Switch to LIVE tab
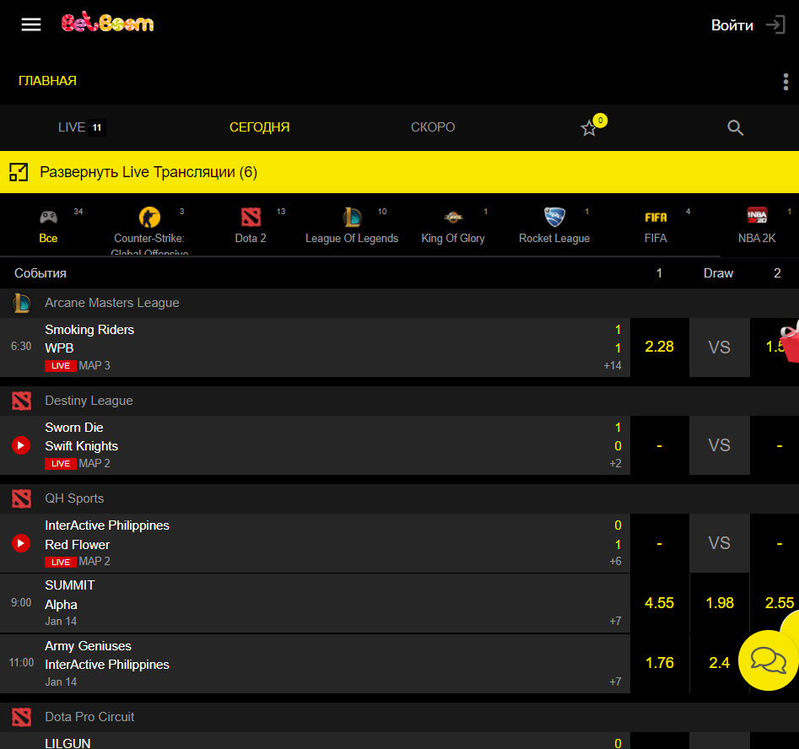The width and height of the screenshot is (799, 749). point(82,127)
